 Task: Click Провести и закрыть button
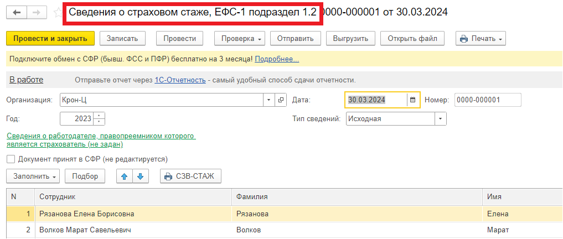(x=50, y=39)
